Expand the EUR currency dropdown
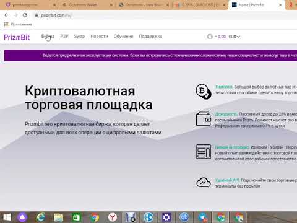 (x=235, y=37)
